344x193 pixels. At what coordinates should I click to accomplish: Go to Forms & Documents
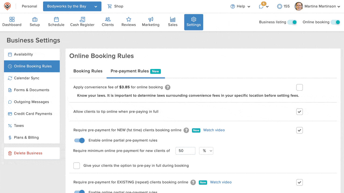click(32, 90)
